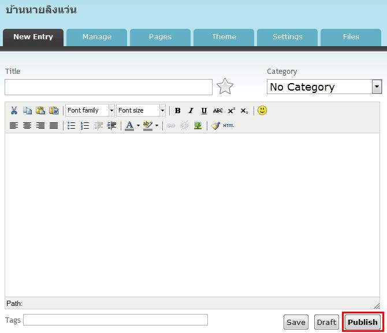Click the Publish button

(x=363, y=322)
